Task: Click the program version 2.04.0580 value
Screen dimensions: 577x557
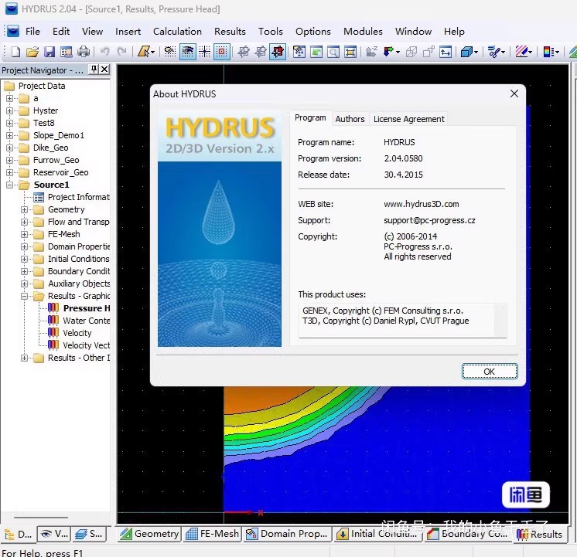Action: point(403,158)
